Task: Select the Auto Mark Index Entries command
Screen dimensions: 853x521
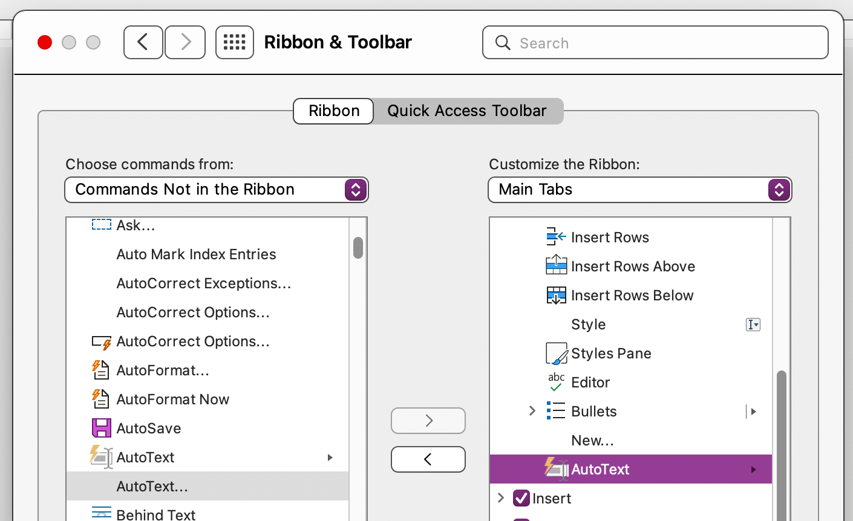Action: [x=208, y=254]
